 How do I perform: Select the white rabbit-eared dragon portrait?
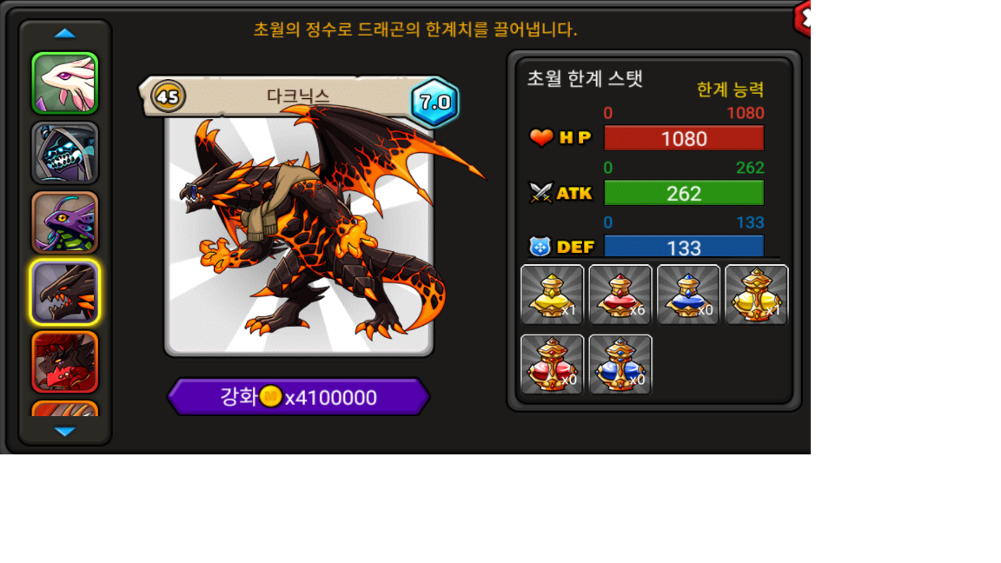tap(65, 83)
